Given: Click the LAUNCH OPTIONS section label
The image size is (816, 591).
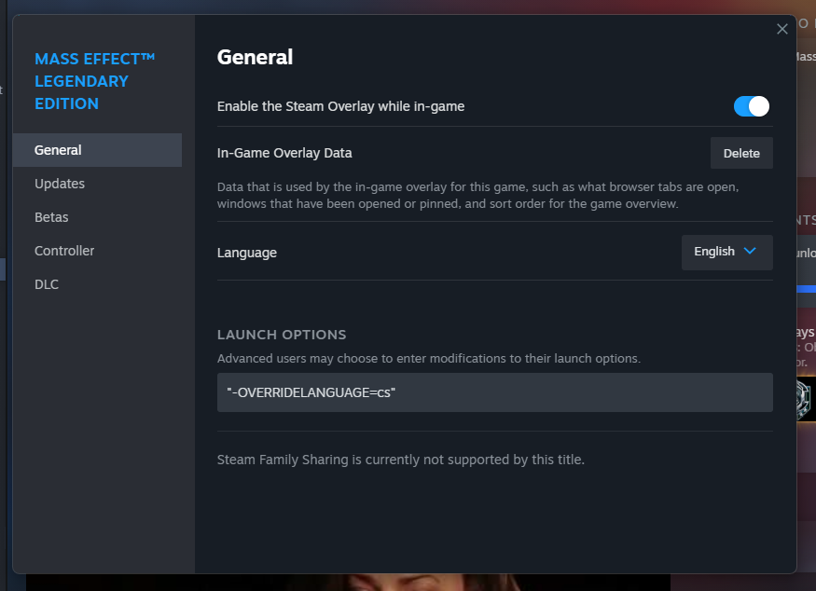Looking at the screenshot, I should 282,335.
